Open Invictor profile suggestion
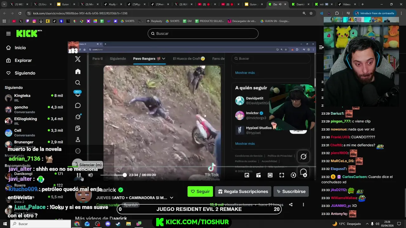The image size is (406, 228). (x=252, y=115)
